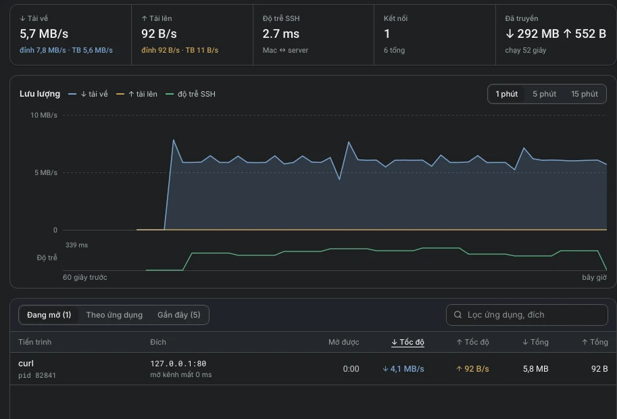The height and width of the screenshot is (419, 617).
Task: Sort by Tiến trình column header
Action: pos(34,342)
